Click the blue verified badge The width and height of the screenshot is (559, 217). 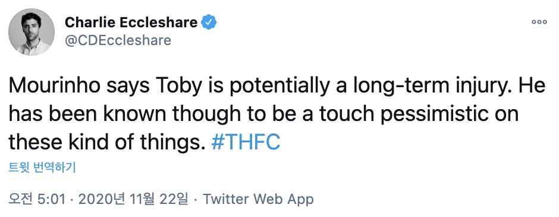209,23
